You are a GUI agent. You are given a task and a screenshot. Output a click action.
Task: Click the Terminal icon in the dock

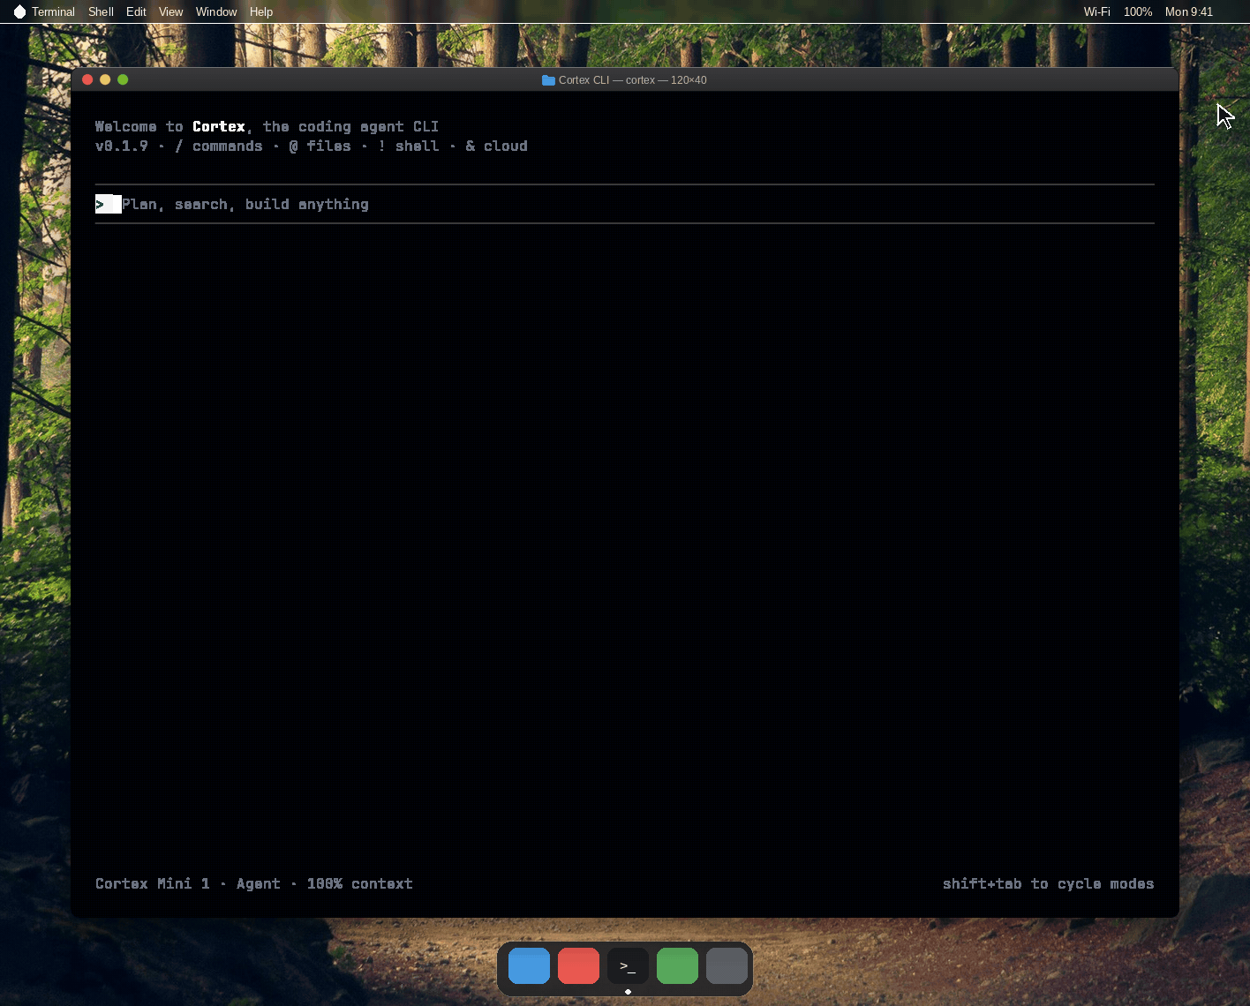tap(628, 965)
